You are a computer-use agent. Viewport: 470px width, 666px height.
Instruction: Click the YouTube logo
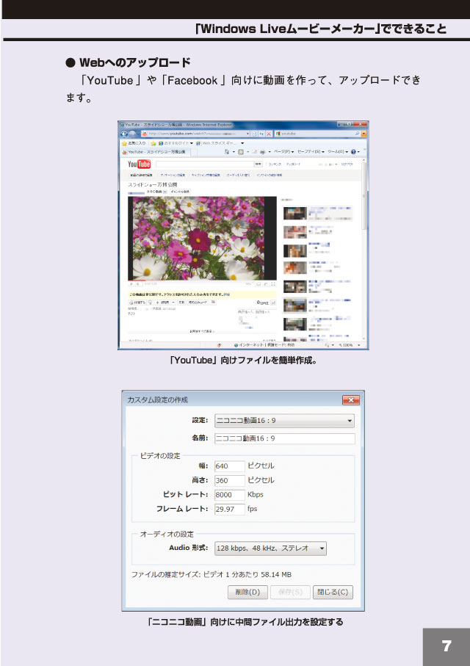pyautogui.click(x=140, y=164)
